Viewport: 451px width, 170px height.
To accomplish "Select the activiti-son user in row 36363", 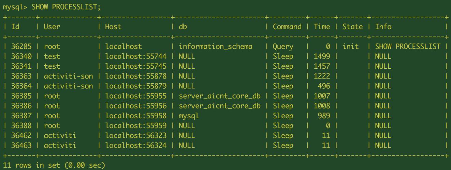I will 68,76.
